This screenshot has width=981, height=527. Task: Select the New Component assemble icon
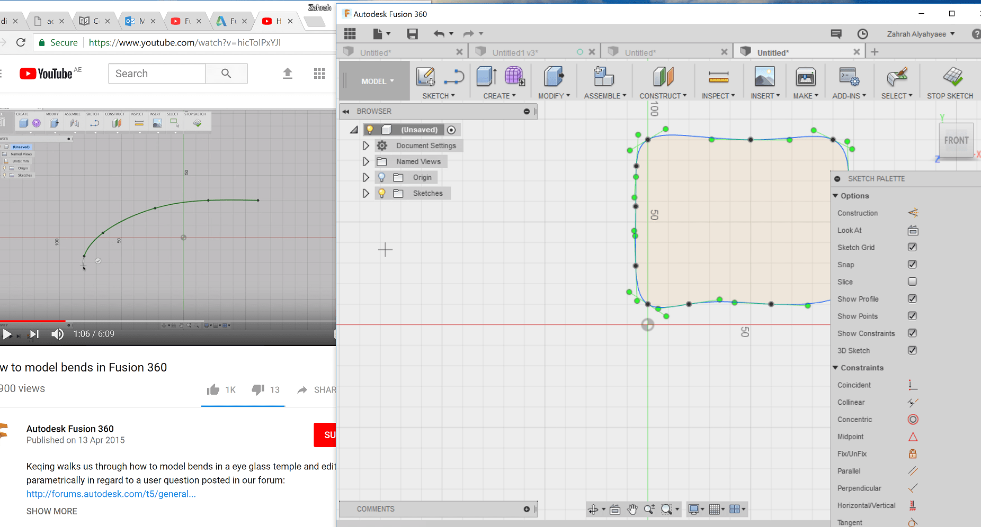(603, 77)
